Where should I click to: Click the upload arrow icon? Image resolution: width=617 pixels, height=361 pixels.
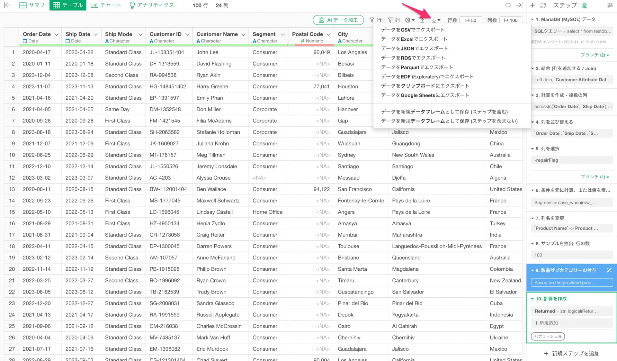tap(422, 20)
